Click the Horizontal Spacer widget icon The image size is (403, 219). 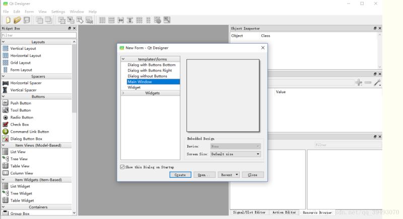[x=6, y=83]
